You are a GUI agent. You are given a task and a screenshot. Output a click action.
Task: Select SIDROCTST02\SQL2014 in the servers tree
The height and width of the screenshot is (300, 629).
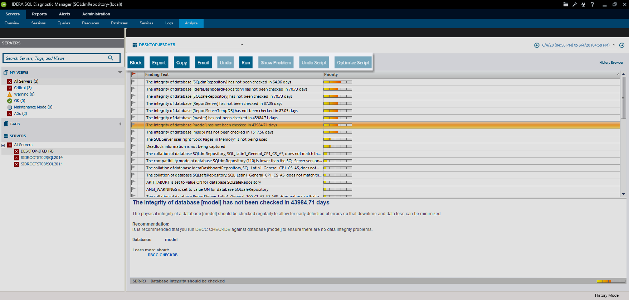click(42, 158)
